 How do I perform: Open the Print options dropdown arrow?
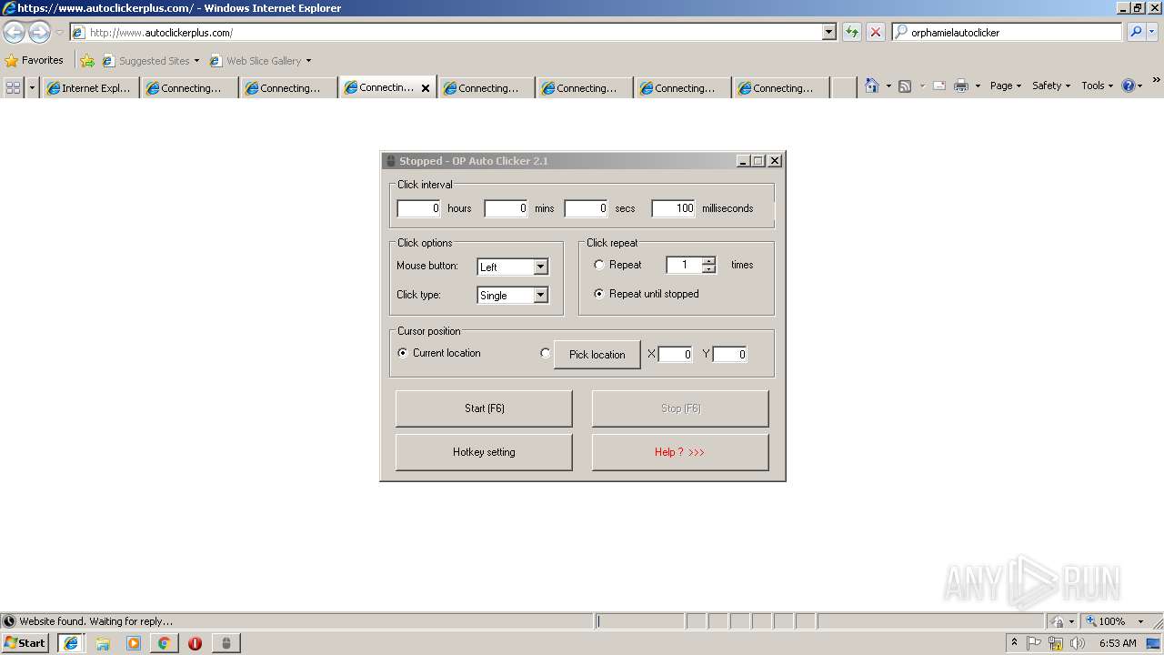tap(978, 86)
